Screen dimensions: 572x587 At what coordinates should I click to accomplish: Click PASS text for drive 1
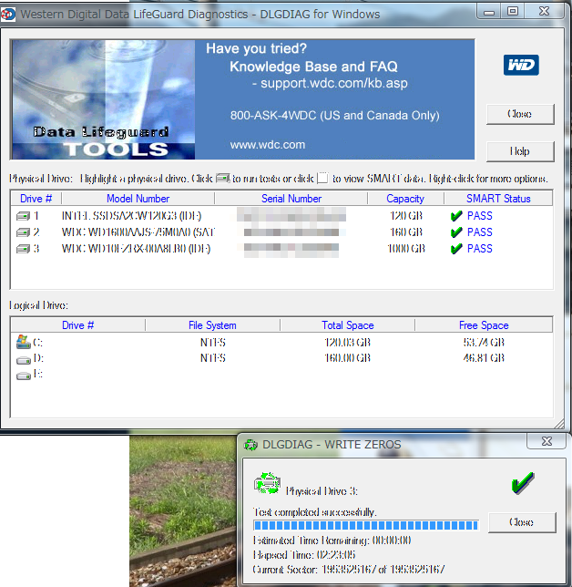click(480, 216)
